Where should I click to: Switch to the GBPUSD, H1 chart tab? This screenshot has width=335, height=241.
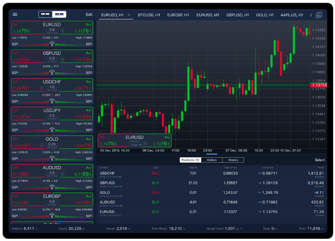click(238, 15)
